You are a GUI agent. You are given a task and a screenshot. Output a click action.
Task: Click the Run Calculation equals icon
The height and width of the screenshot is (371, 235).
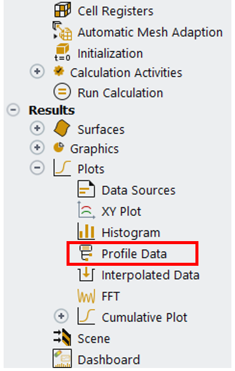[62, 92]
